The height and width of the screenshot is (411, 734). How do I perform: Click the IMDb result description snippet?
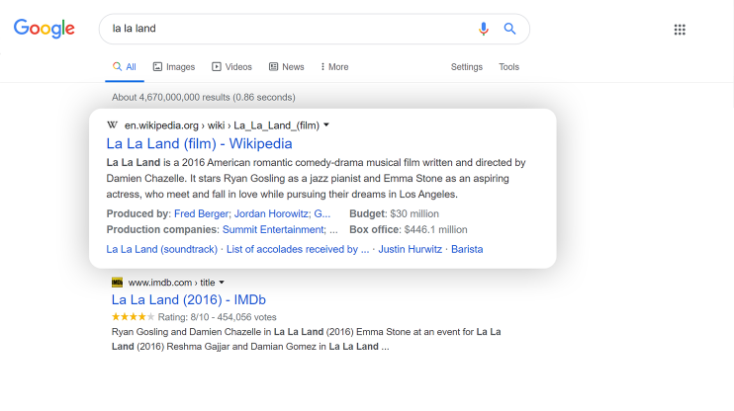[306, 339]
